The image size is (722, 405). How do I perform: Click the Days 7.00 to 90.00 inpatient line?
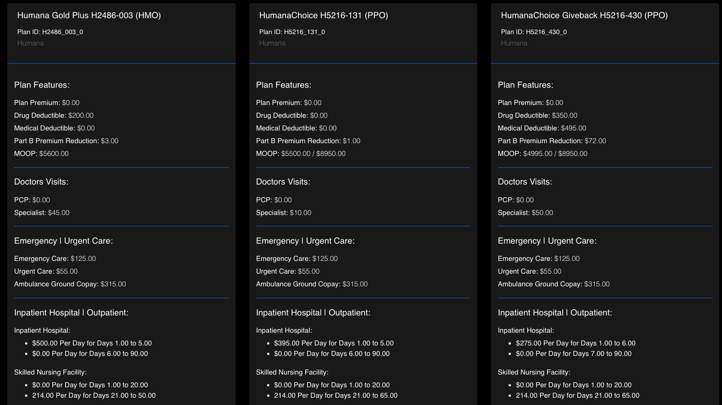(x=574, y=354)
